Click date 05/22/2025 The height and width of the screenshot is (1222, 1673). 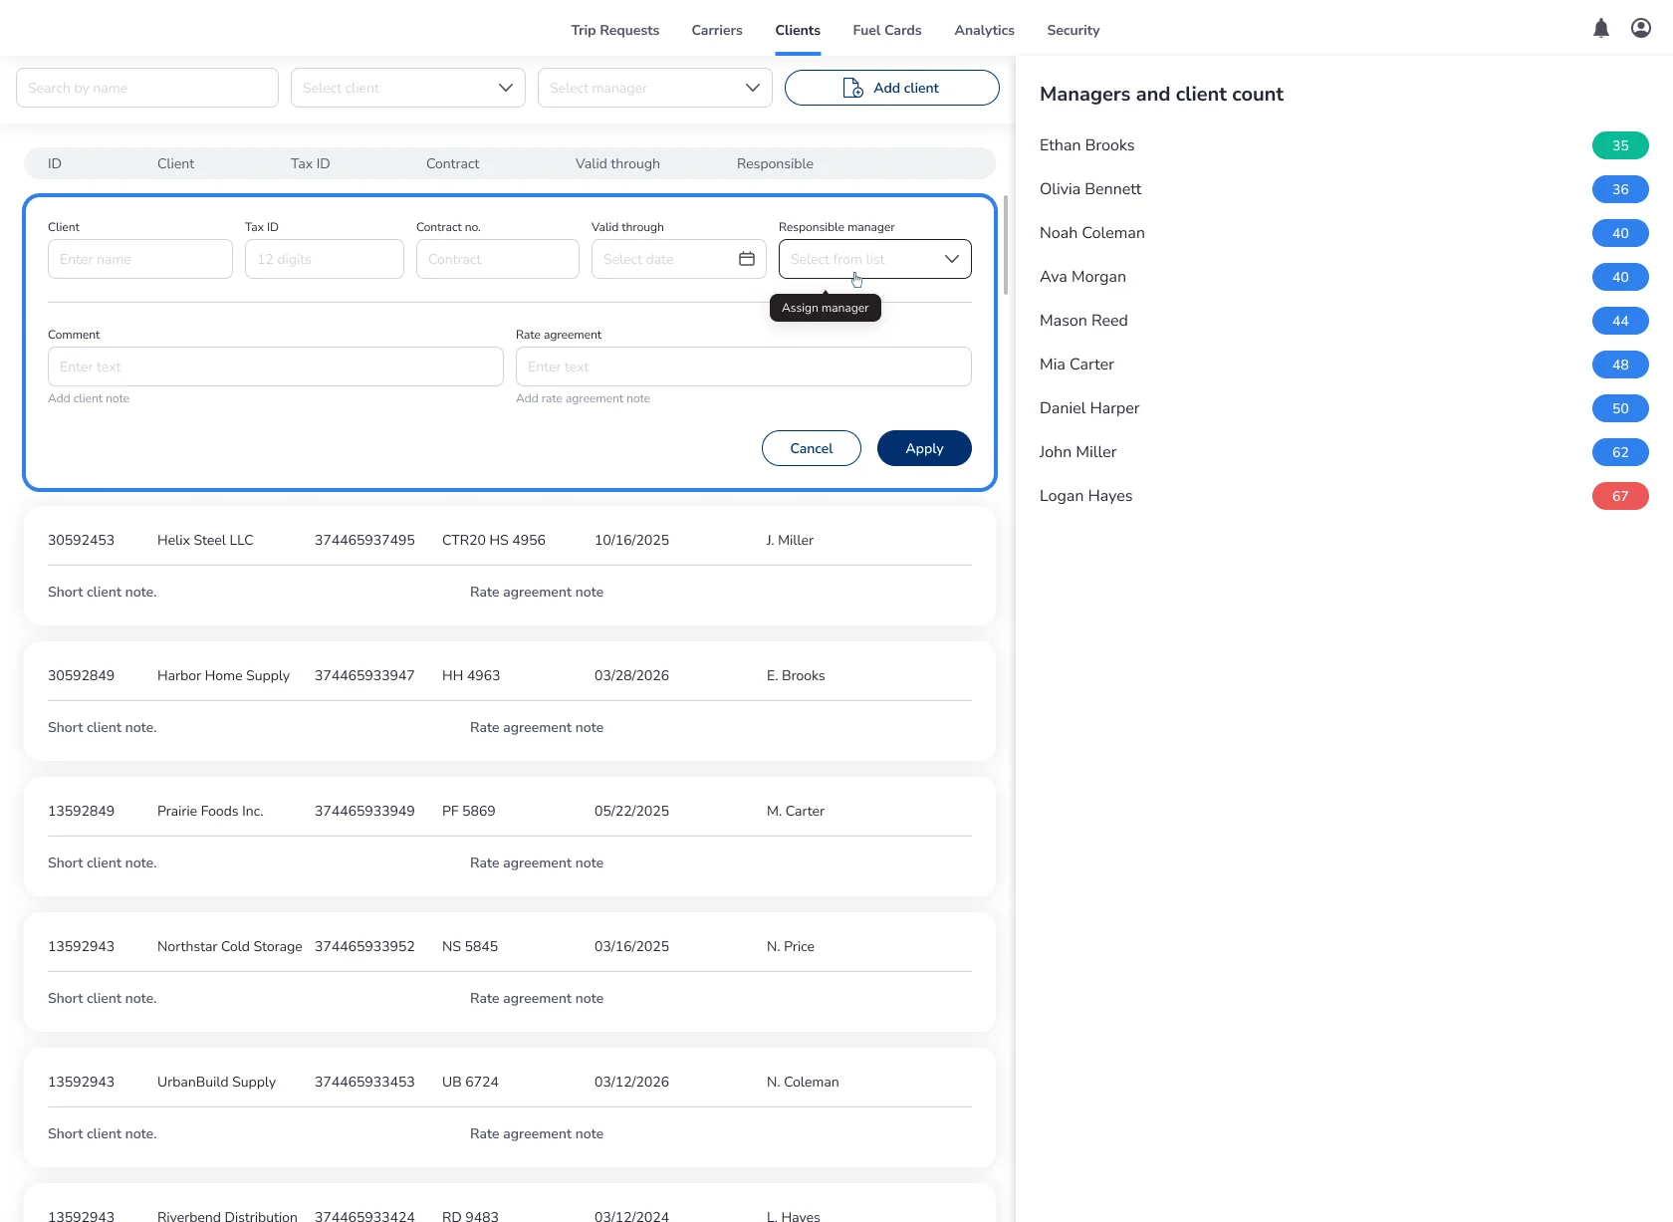(x=631, y=811)
